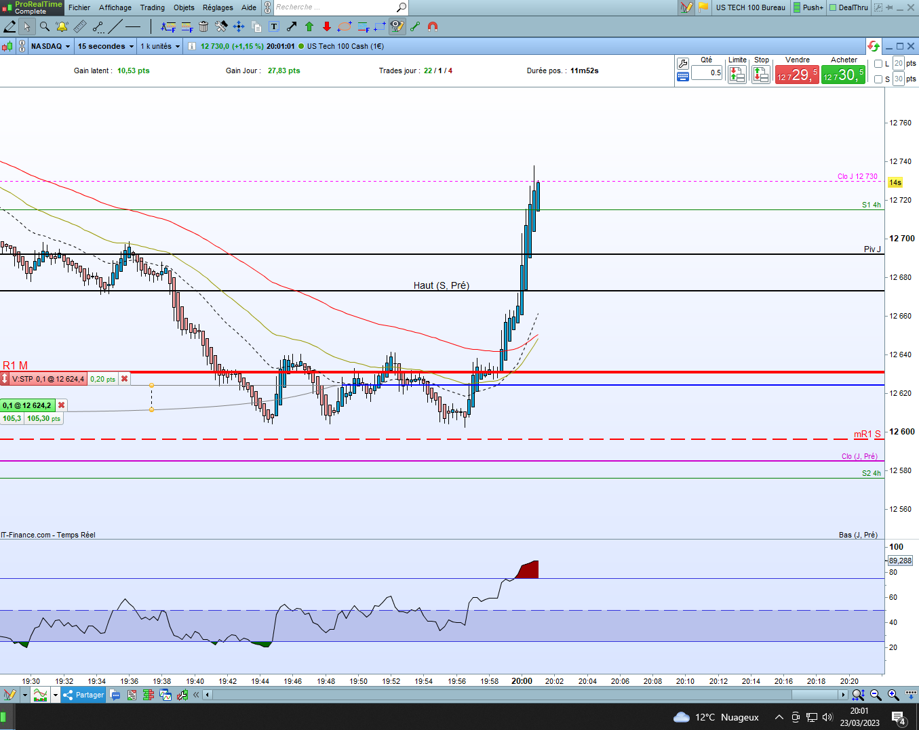Open the order settings wrench icon

(683, 63)
